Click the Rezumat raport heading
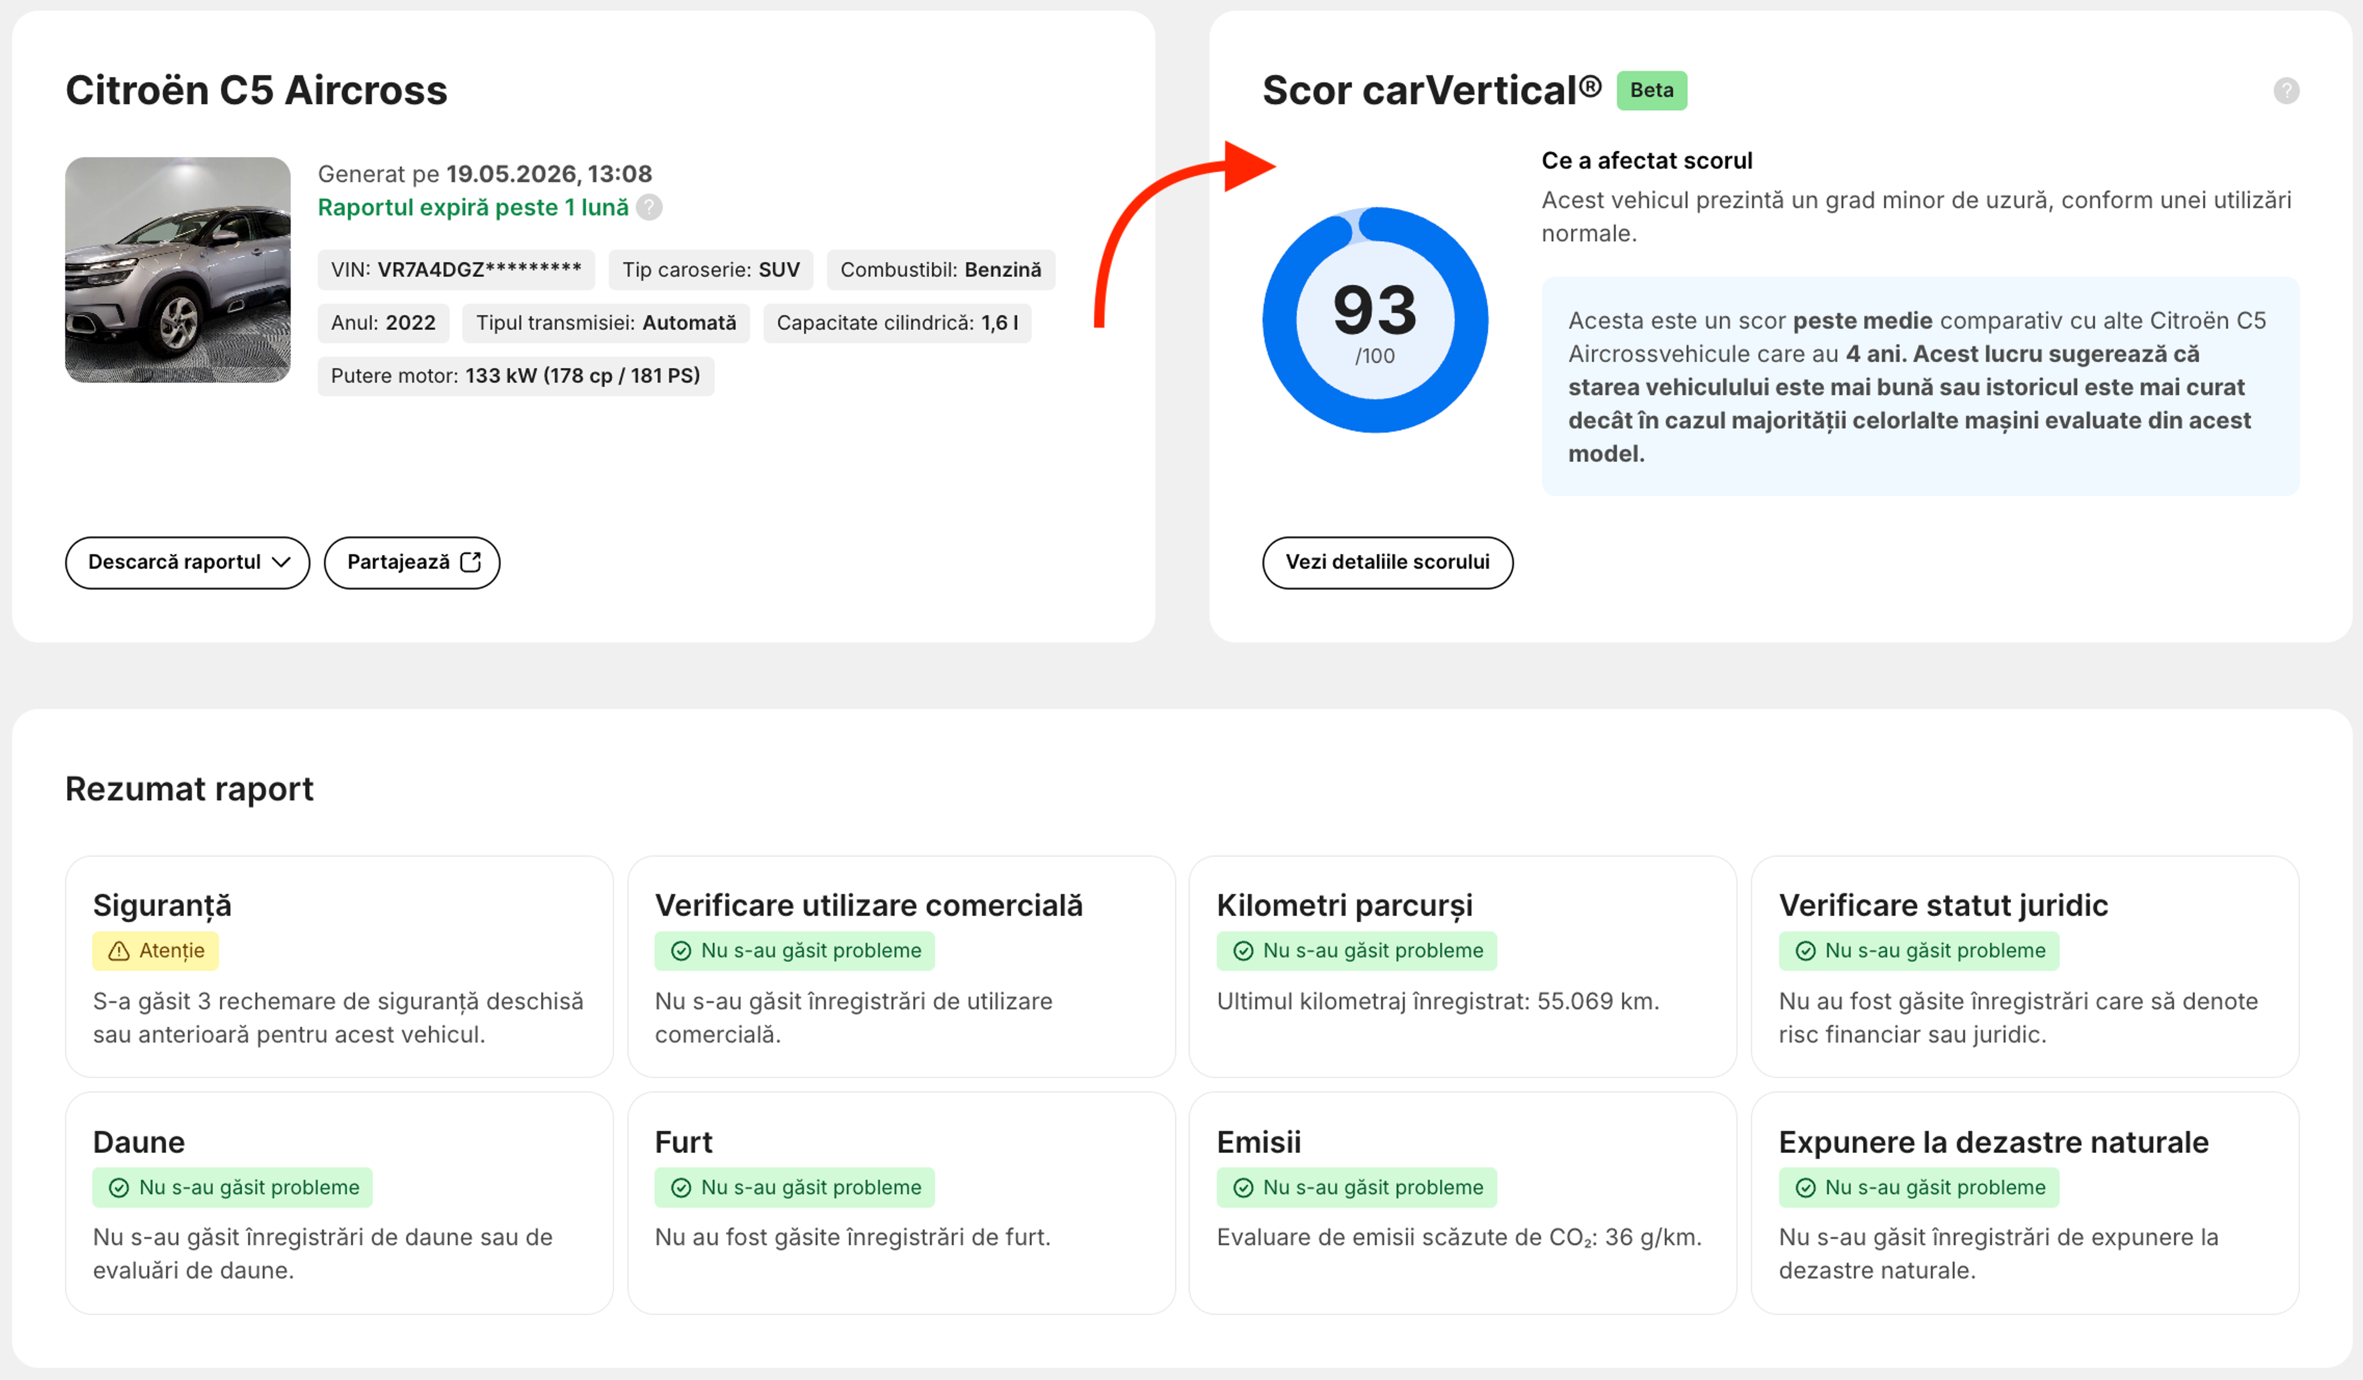Image resolution: width=2363 pixels, height=1380 pixels. tap(190, 788)
